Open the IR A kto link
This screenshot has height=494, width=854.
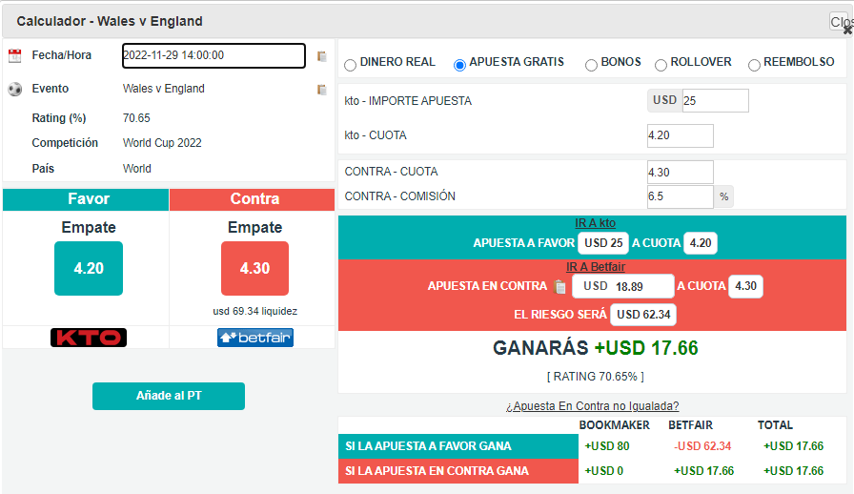click(x=596, y=223)
